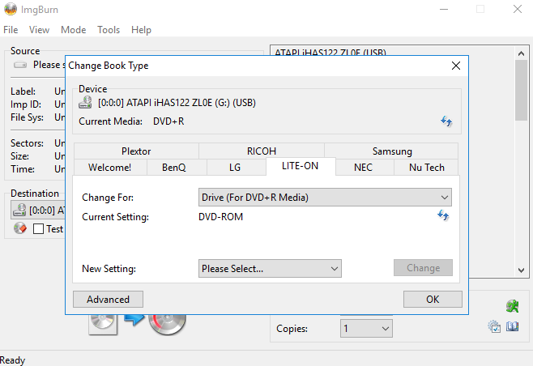This screenshot has width=533, height=366.
Task: Select the LITE-ON tab
Action: (x=301, y=166)
